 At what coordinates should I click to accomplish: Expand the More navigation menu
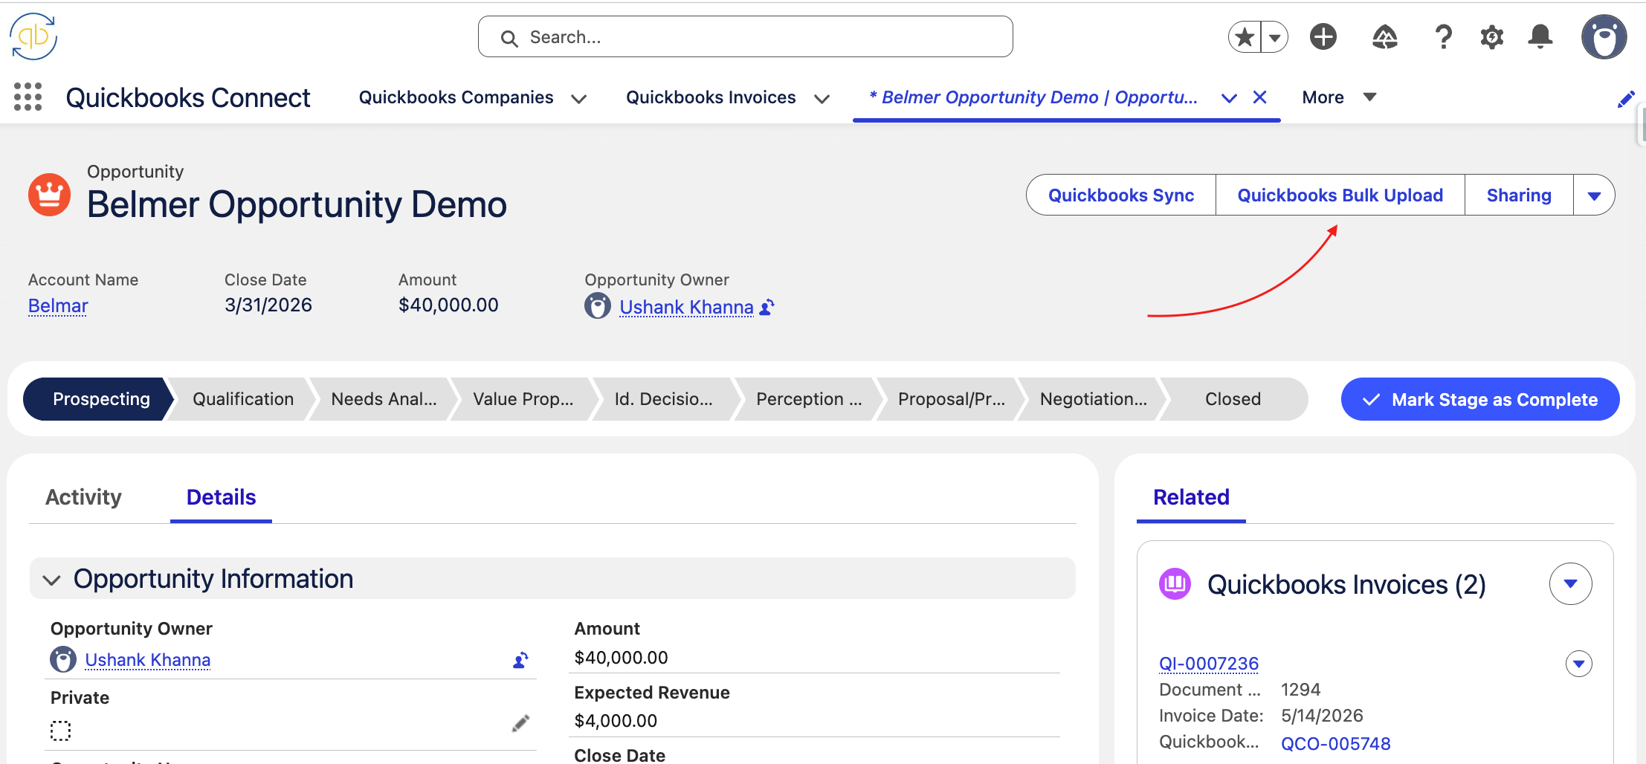pyautogui.click(x=1339, y=97)
